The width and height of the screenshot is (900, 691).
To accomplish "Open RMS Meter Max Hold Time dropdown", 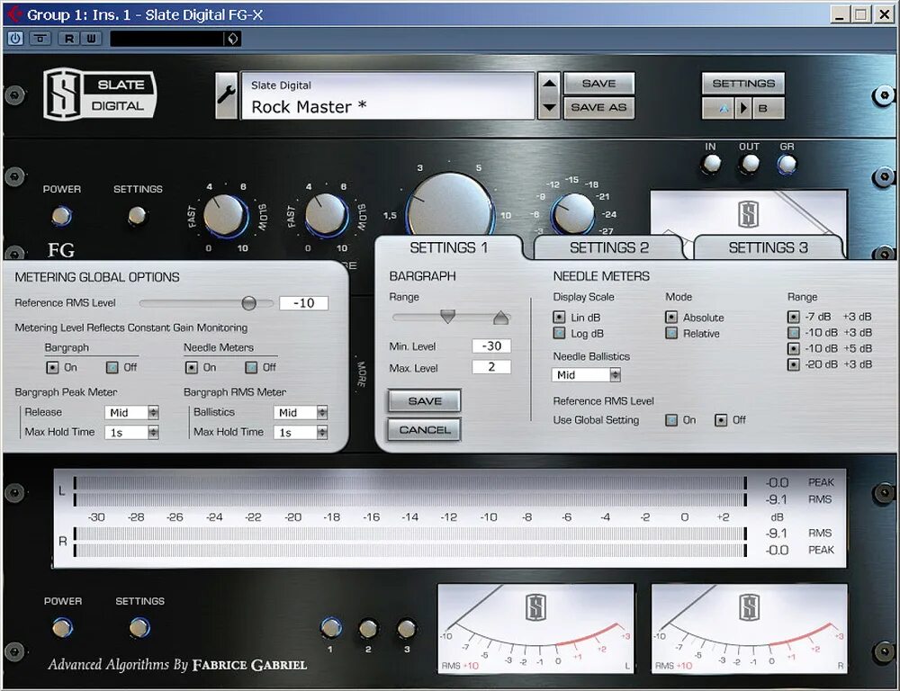I will [x=301, y=433].
